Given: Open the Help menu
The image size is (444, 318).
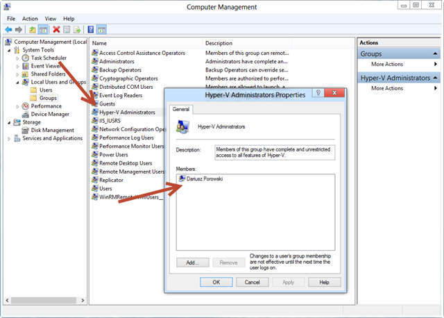Looking at the screenshot, I should [x=69, y=19].
